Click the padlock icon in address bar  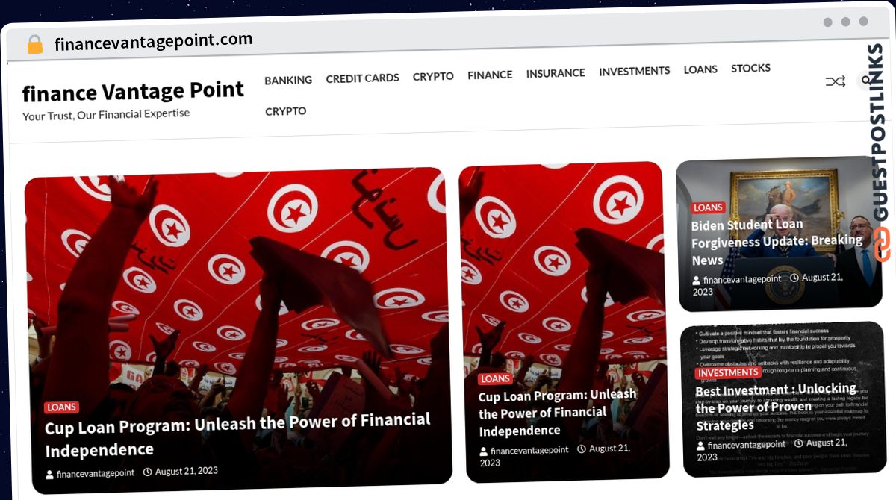point(34,45)
